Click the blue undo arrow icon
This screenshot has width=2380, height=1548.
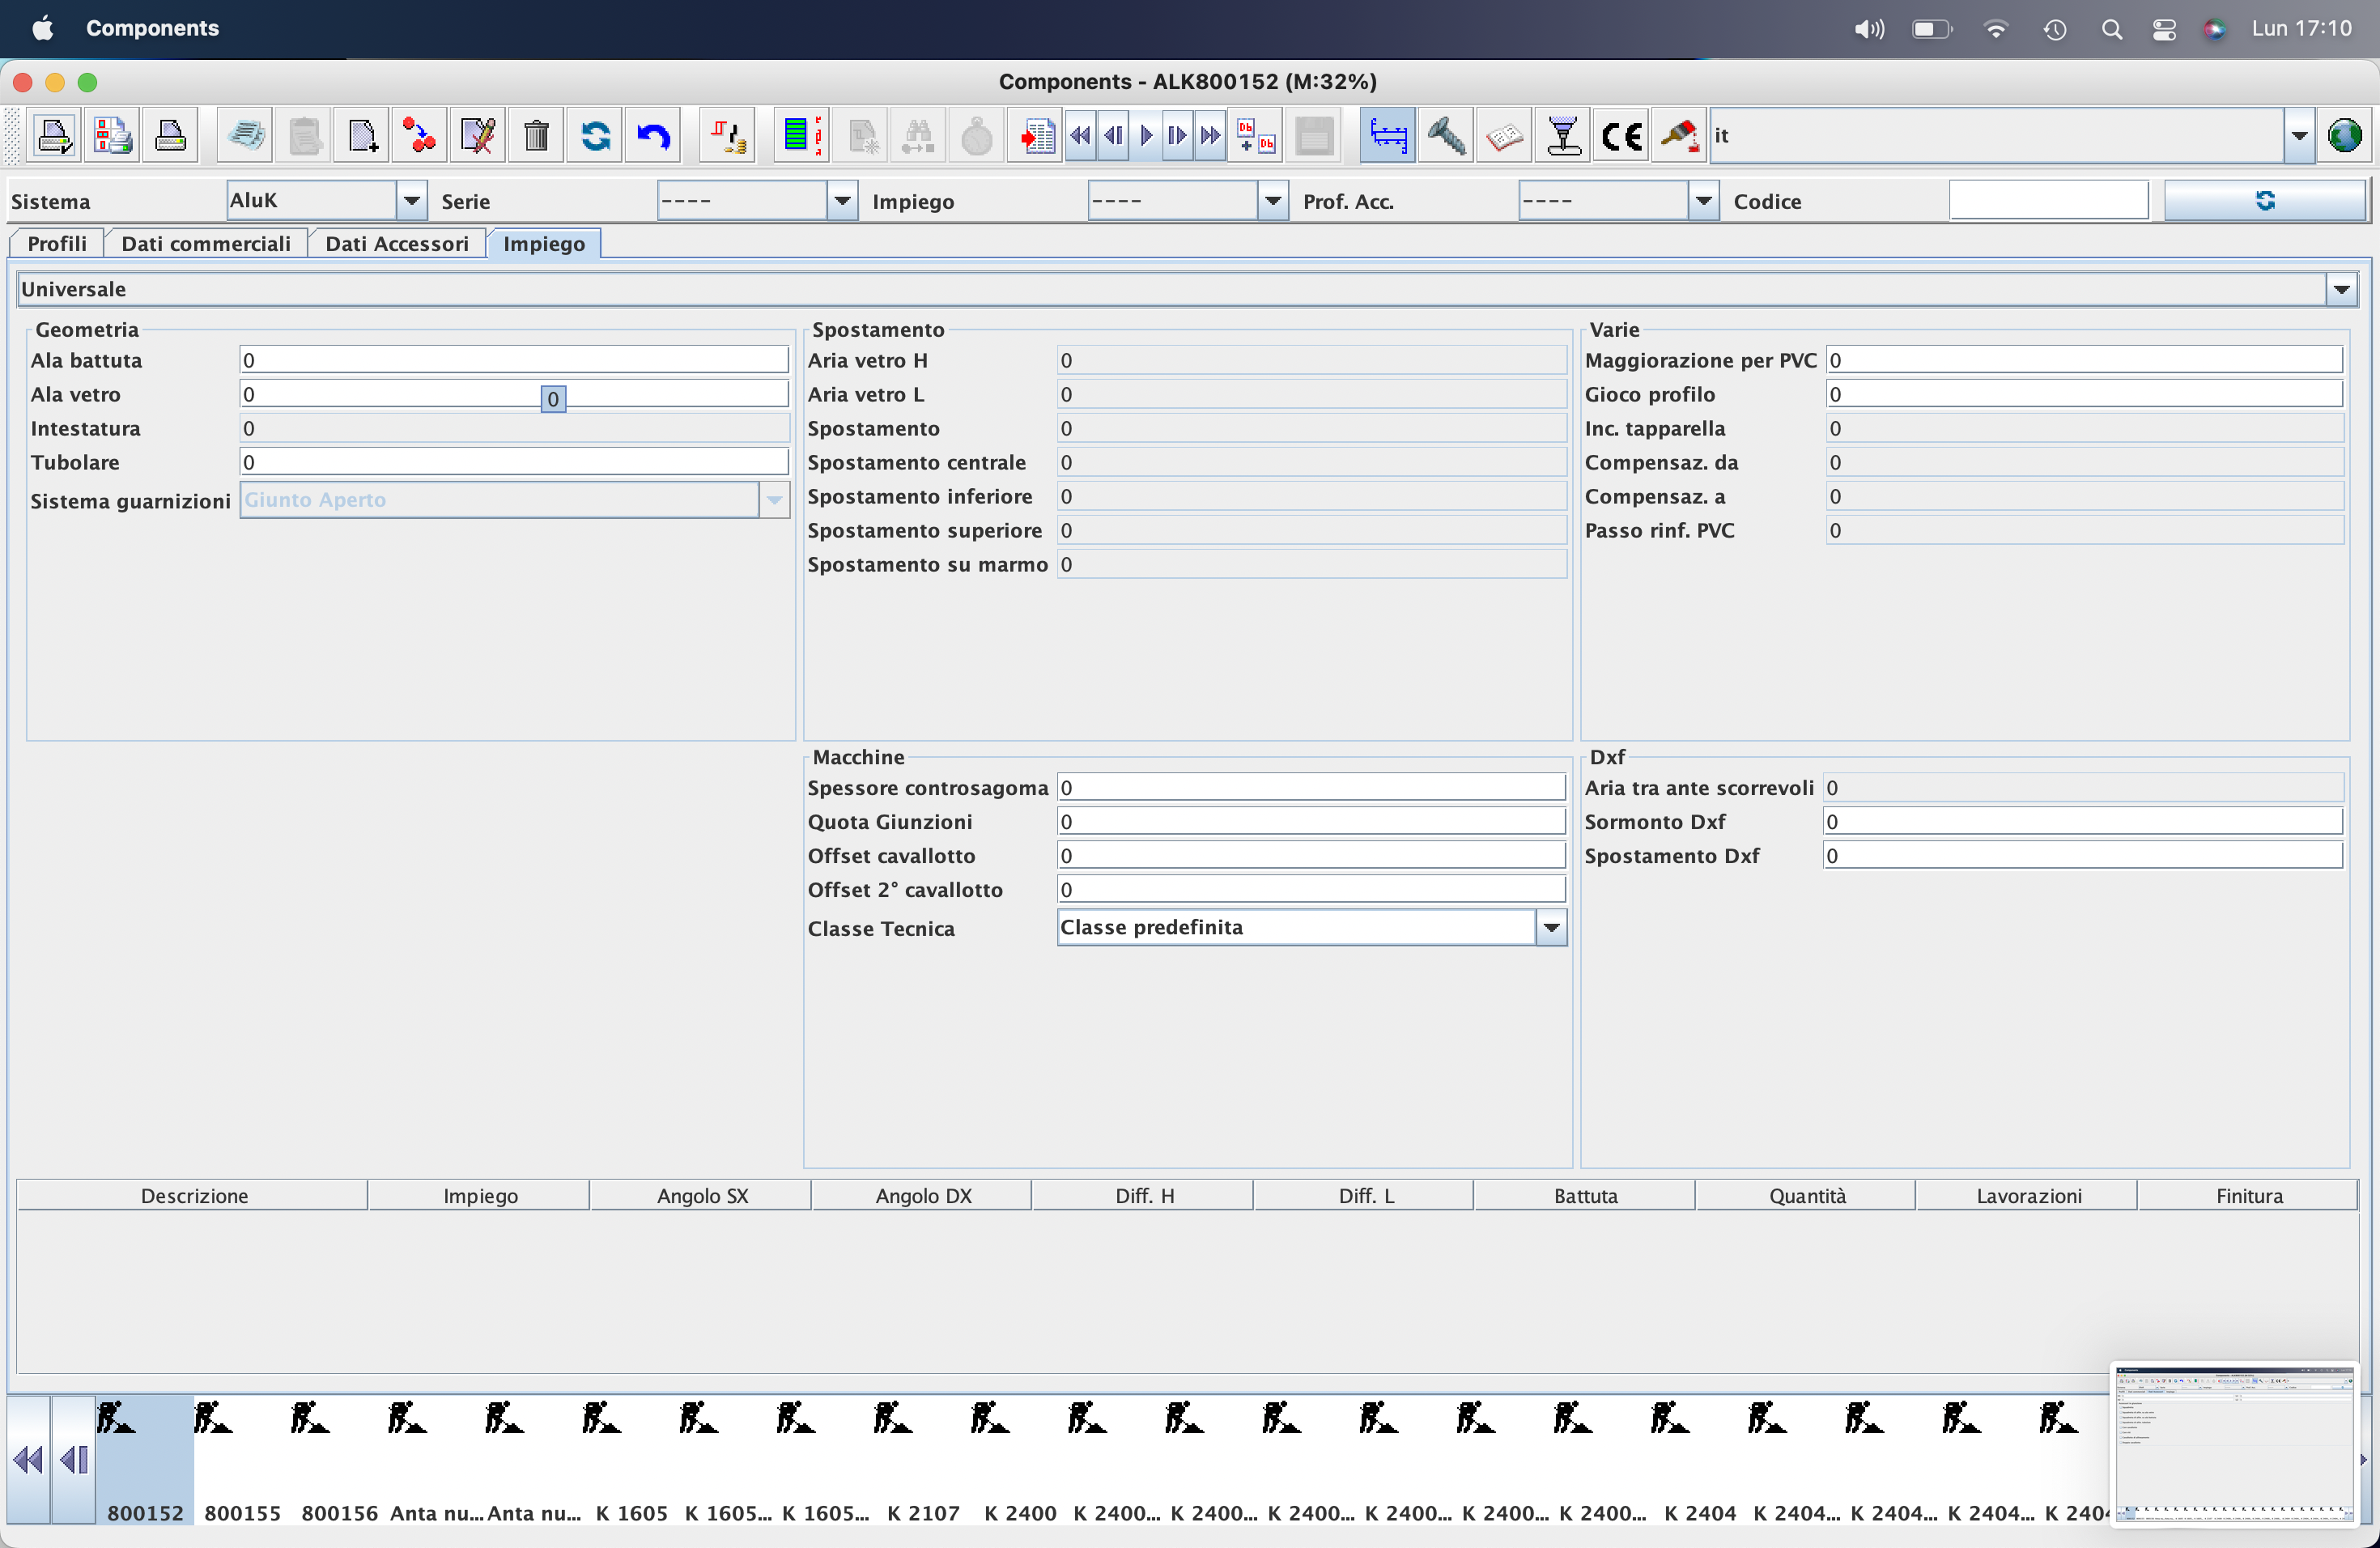coord(654,136)
